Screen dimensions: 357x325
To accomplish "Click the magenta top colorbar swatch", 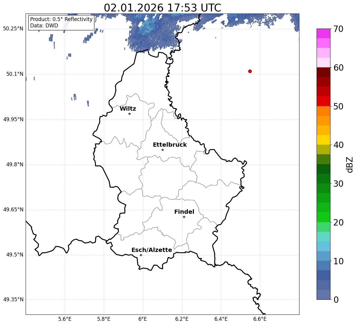I will point(324,33).
